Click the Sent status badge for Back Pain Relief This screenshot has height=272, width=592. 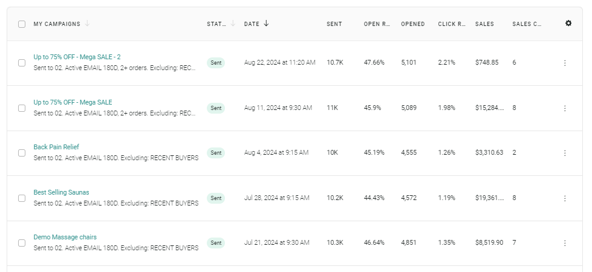click(x=215, y=153)
